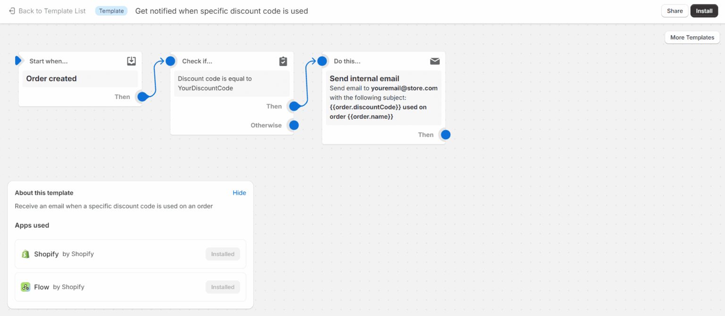Image resolution: width=725 pixels, height=316 pixels.
Task: Click the clipboard icon on the Check if card
Action: [283, 61]
